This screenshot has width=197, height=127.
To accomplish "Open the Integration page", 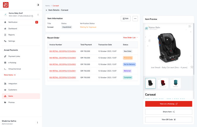I will pos(13,84).
